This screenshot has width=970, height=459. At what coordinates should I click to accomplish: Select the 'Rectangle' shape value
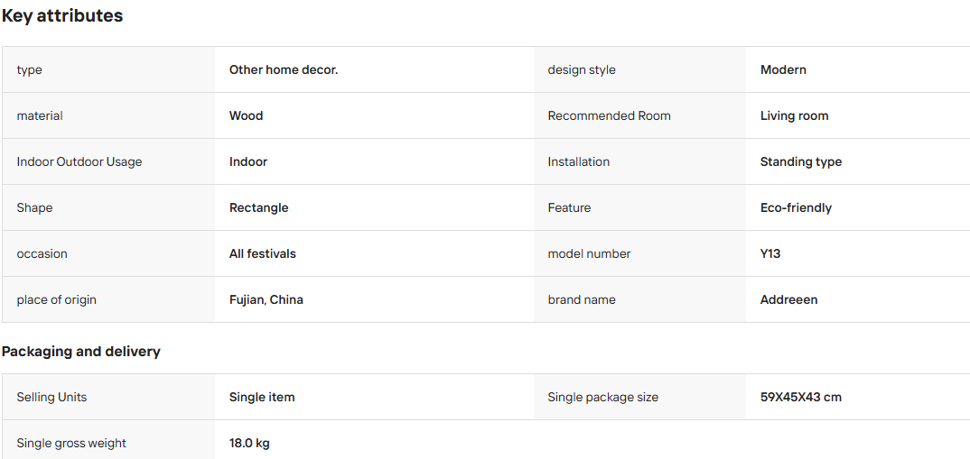tap(258, 207)
